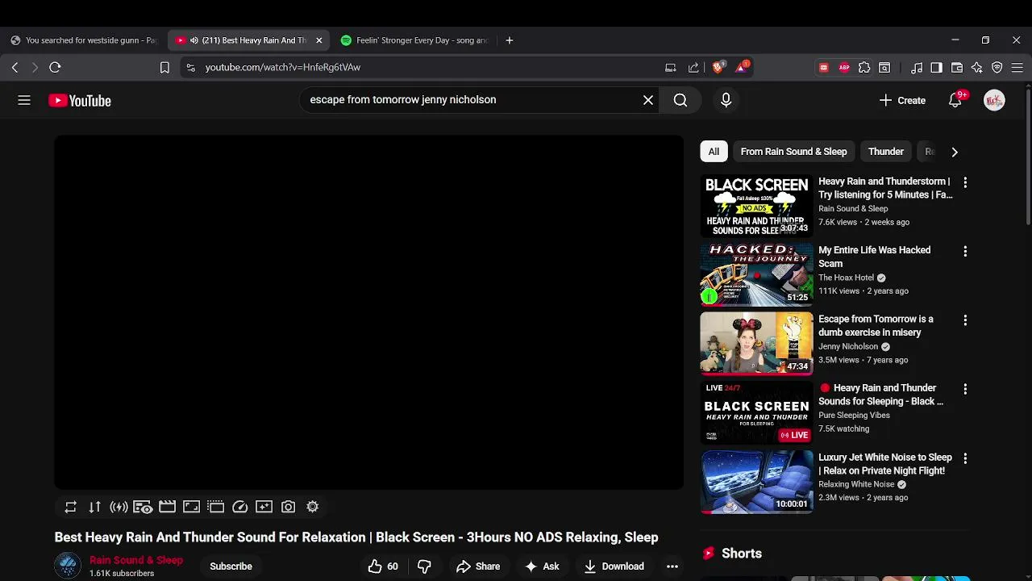The height and width of the screenshot is (581, 1032).
Task: Bookmark this page
Action: tap(164, 68)
